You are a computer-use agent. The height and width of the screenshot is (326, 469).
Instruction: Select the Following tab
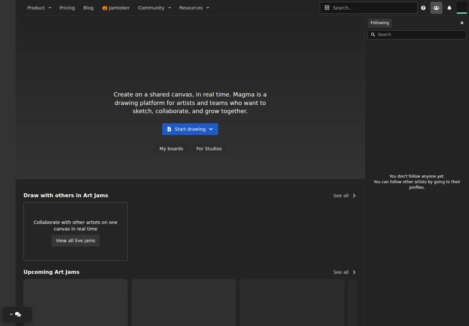[x=380, y=23]
